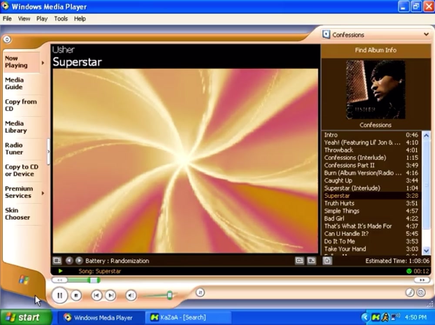
Task: Expand the Premium Services submenu arrow
Action: pos(43,193)
